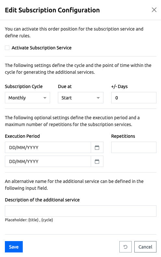Click the Subscription Cycle field label
161x257 pixels.
click(24, 86)
